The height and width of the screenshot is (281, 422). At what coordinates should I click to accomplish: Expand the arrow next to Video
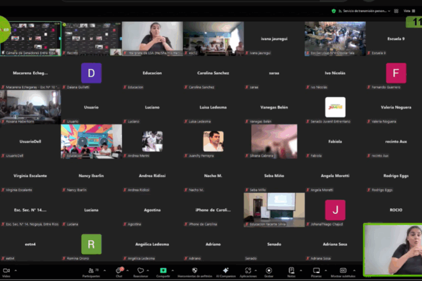(x=16, y=270)
